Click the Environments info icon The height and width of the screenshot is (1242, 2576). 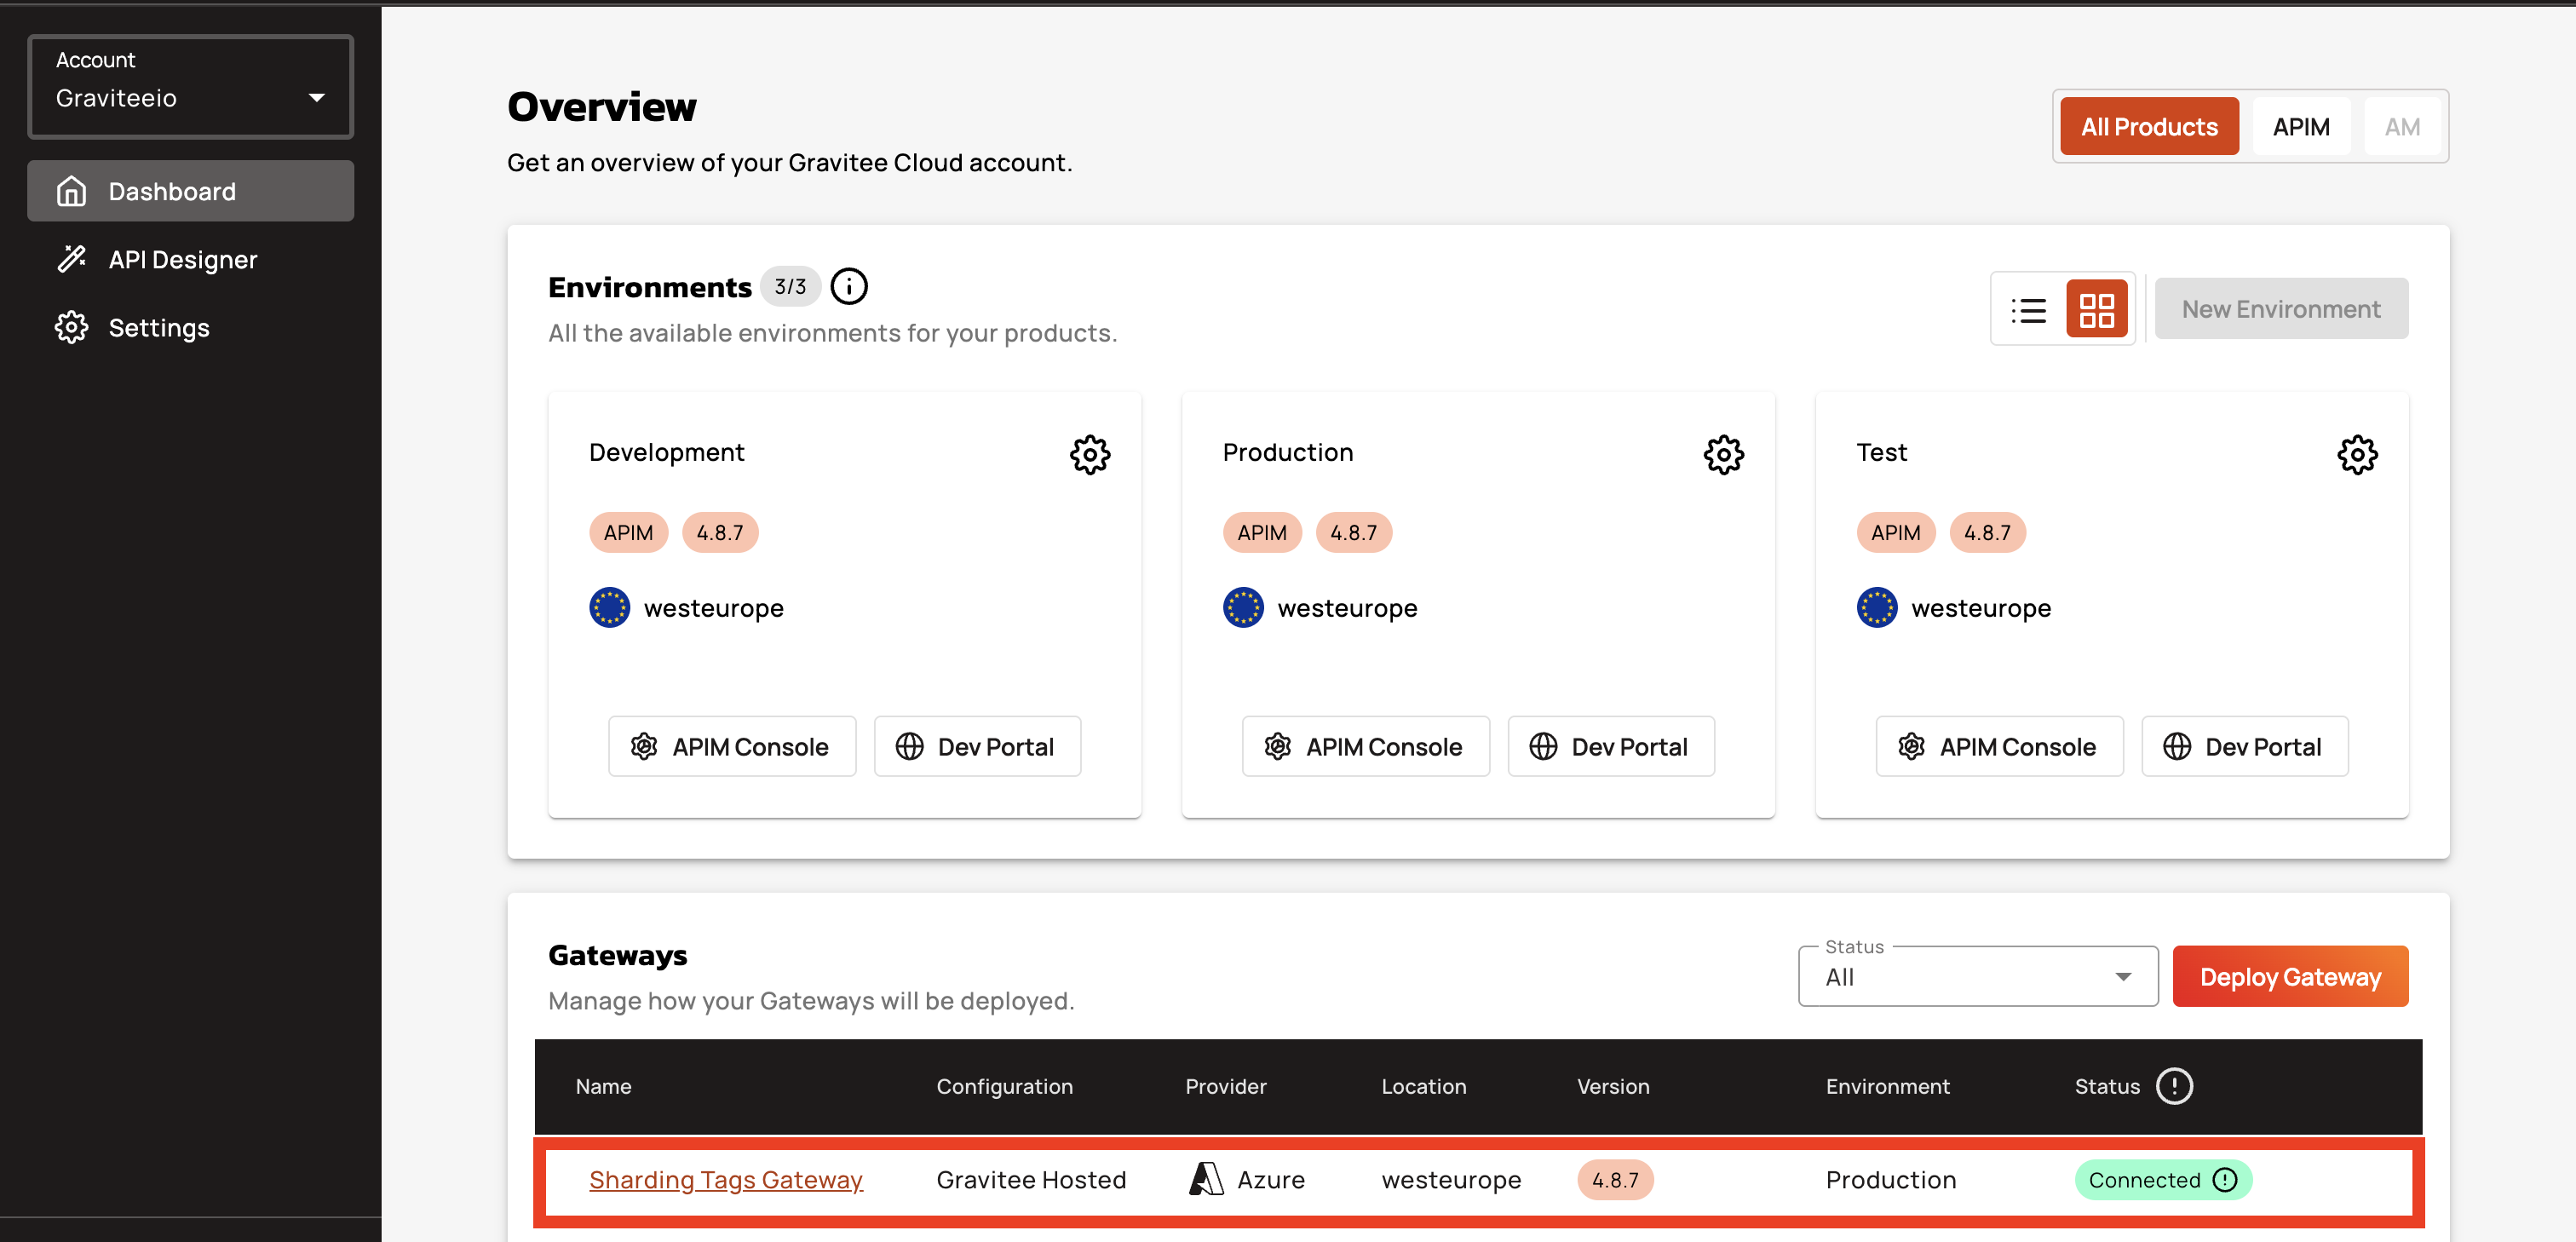849,287
